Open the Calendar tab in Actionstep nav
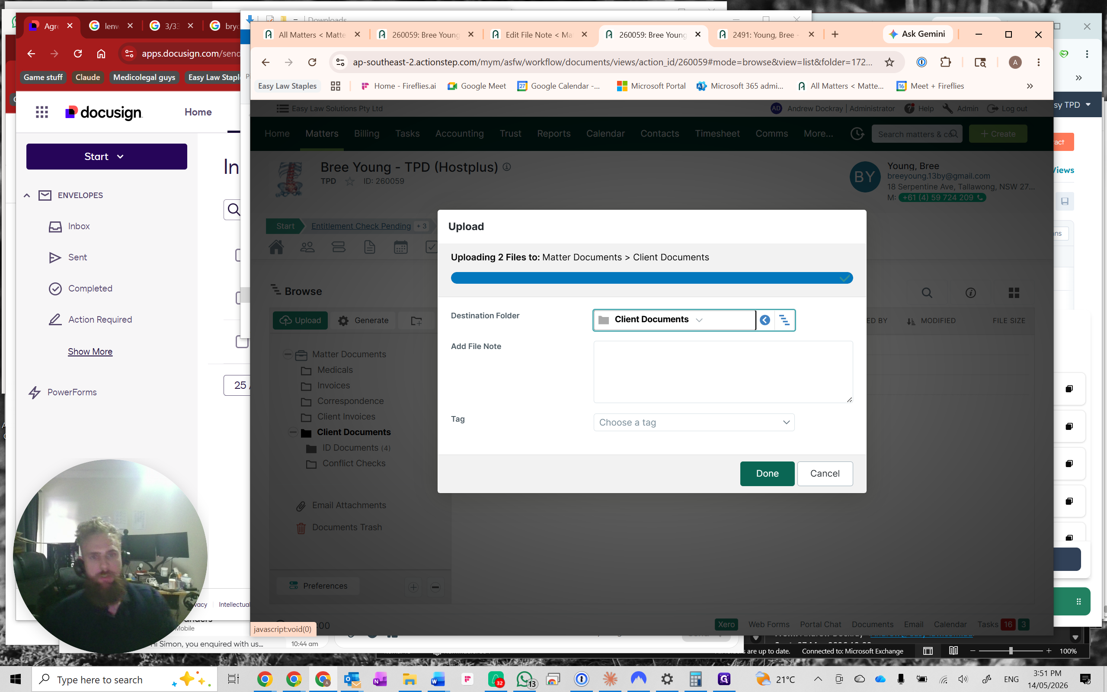The image size is (1107, 692). [605, 134]
